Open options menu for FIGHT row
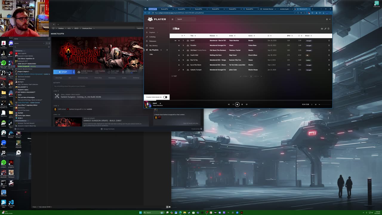Screen dimensions: 382x215 329,41
